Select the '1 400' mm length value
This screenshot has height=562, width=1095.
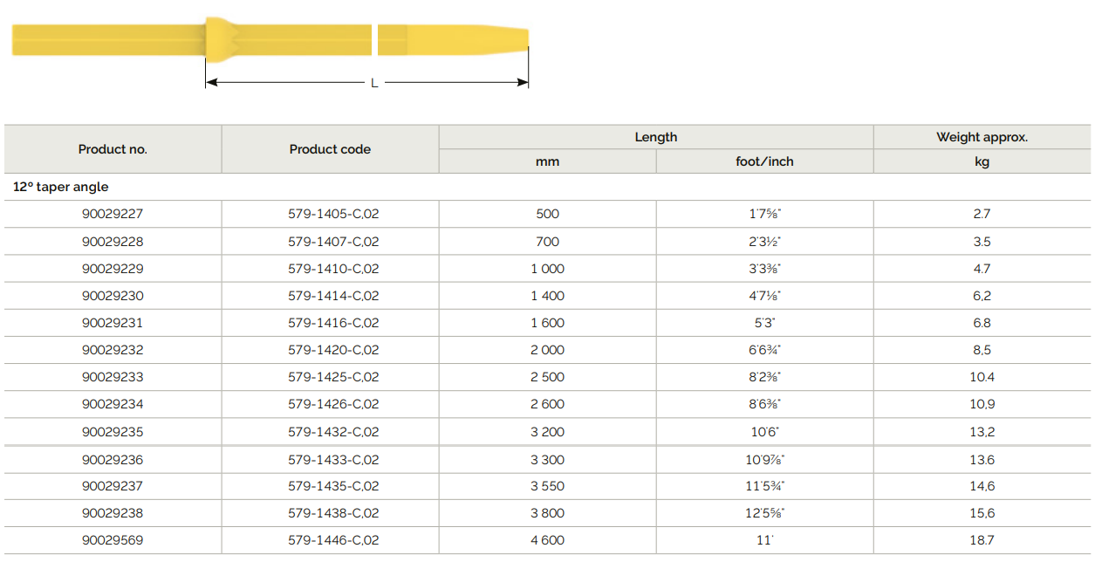point(547,296)
